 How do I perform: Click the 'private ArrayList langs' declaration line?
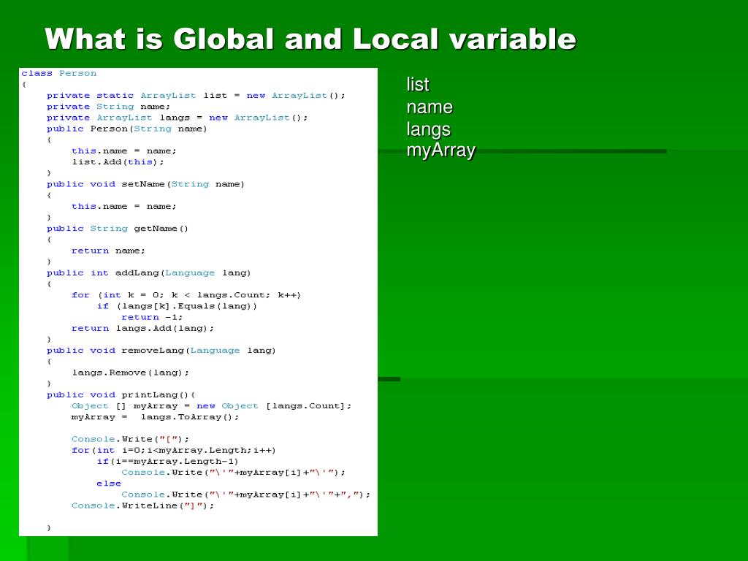(x=177, y=118)
